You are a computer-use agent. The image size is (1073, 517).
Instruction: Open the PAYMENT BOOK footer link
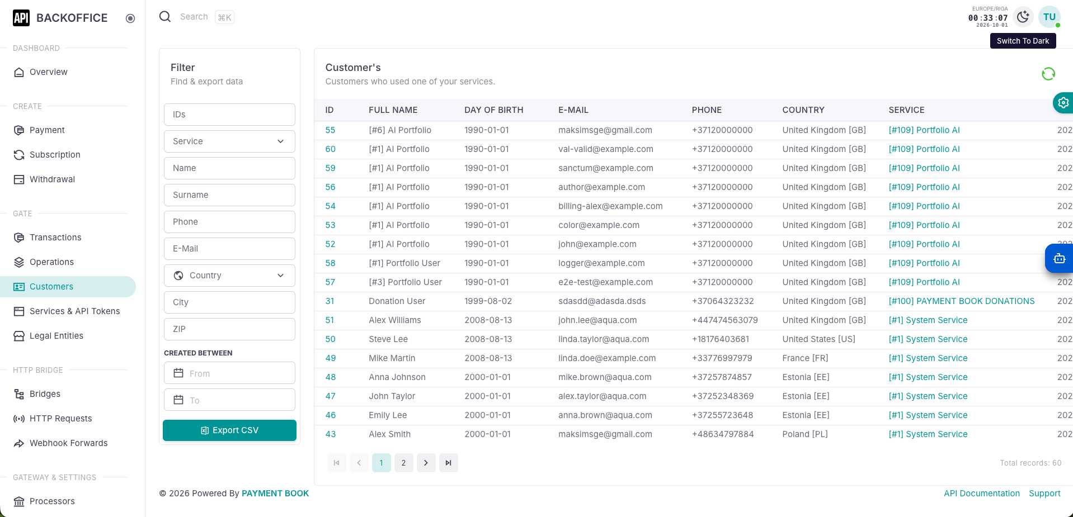(x=275, y=494)
